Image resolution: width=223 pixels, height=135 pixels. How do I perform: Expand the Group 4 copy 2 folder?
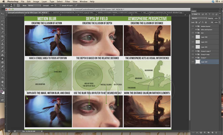pos(196,51)
